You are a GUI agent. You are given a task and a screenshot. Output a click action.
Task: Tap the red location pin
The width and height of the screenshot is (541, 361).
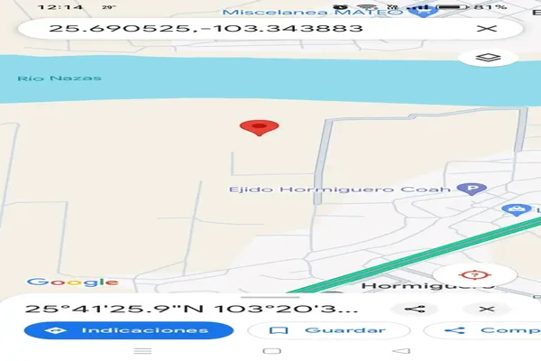259,128
